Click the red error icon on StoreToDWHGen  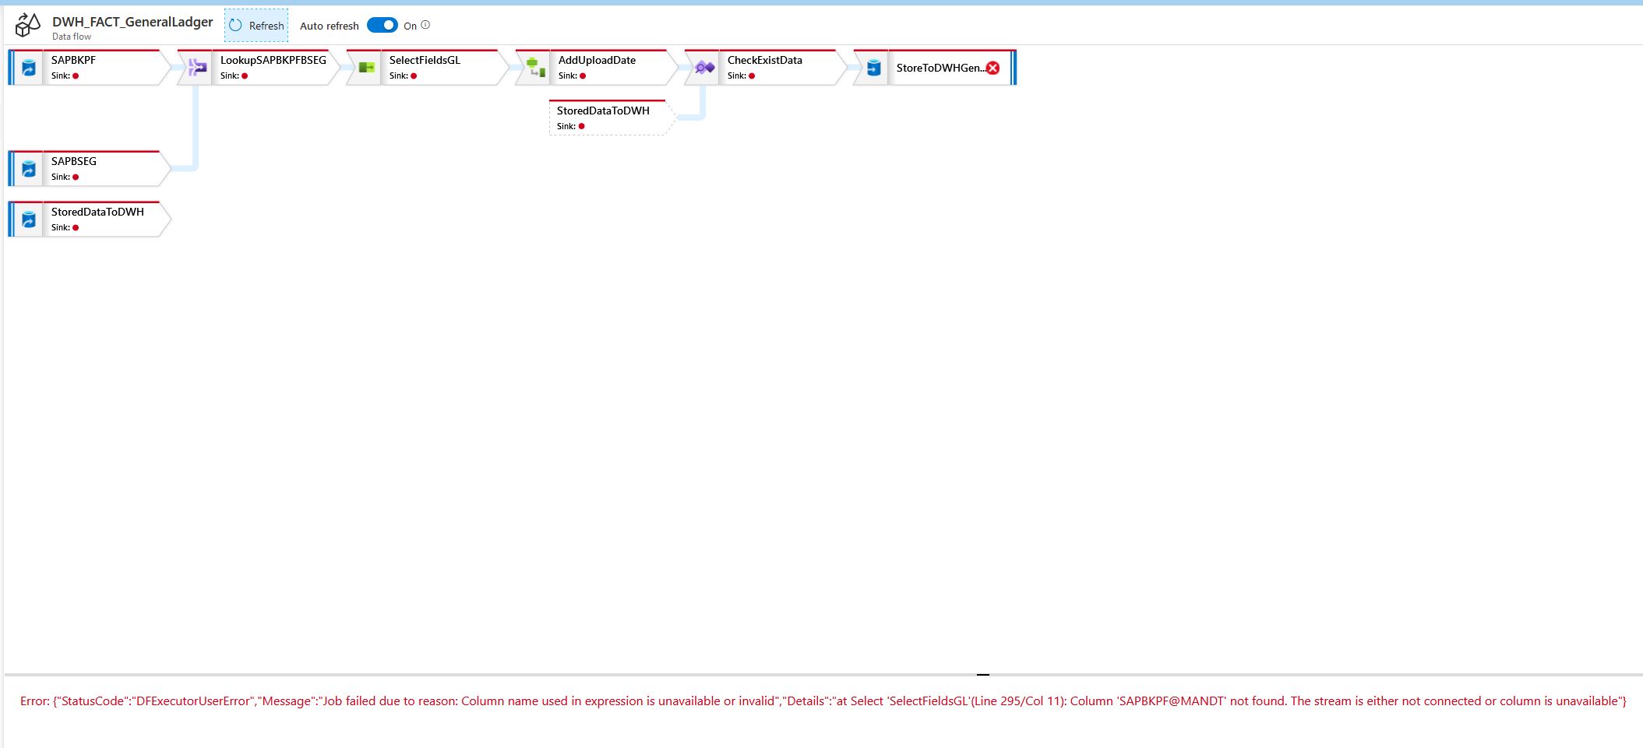(x=992, y=68)
